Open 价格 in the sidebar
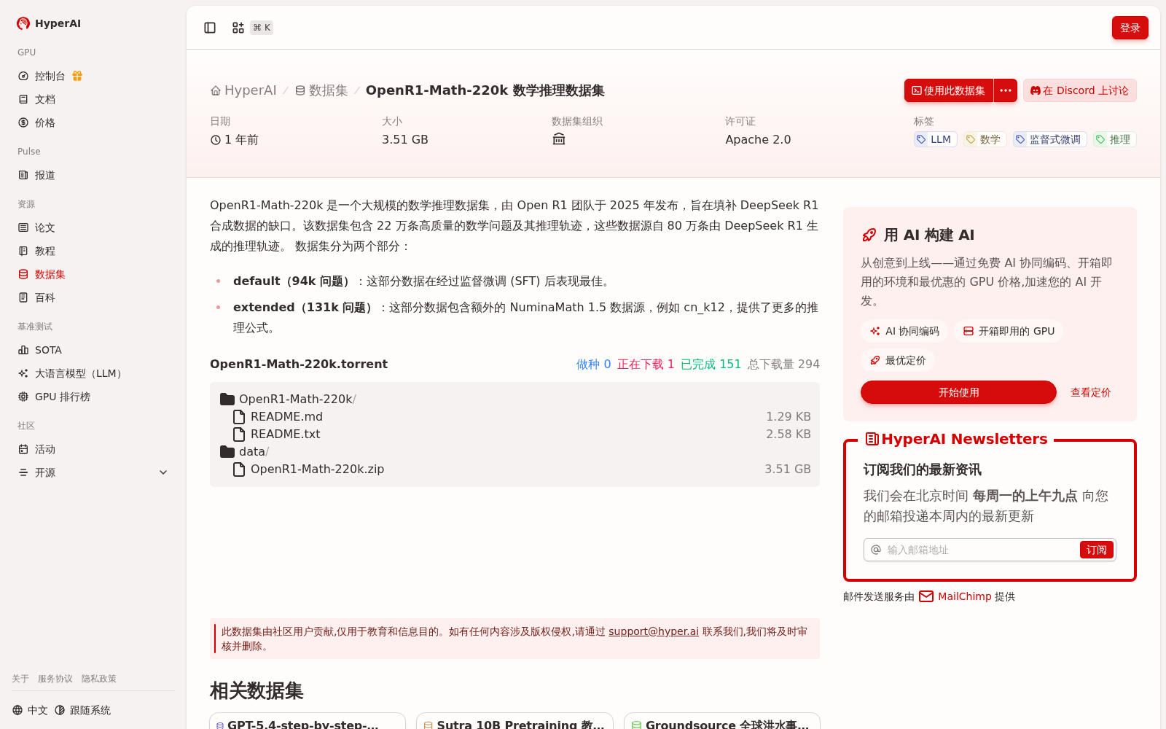Image resolution: width=1166 pixels, height=729 pixels. click(x=44, y=122)
